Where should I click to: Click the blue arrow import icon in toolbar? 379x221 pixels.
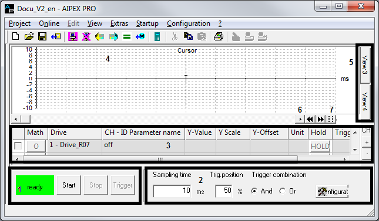pos(56,36)
